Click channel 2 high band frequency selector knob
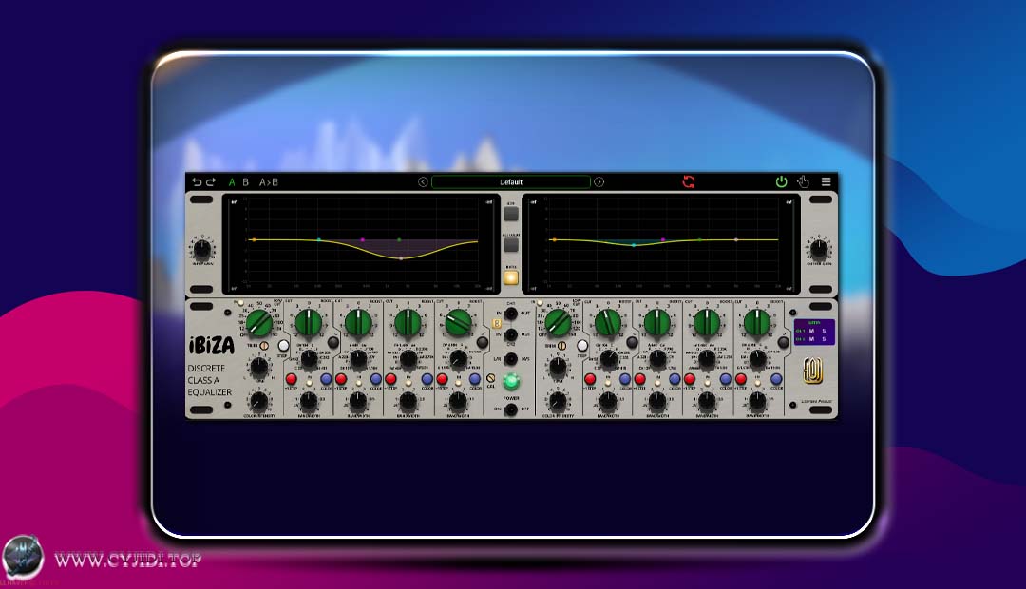 click(x=757, y=359)
